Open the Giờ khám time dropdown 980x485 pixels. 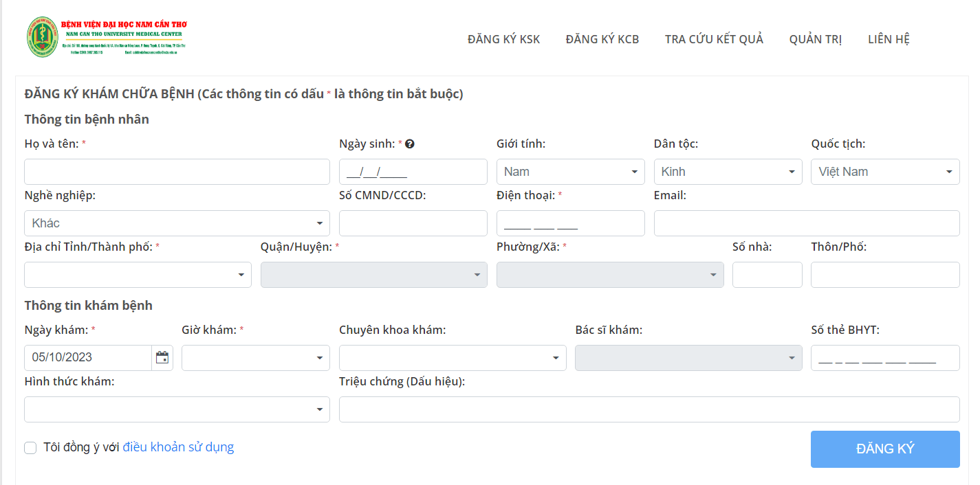256,358
